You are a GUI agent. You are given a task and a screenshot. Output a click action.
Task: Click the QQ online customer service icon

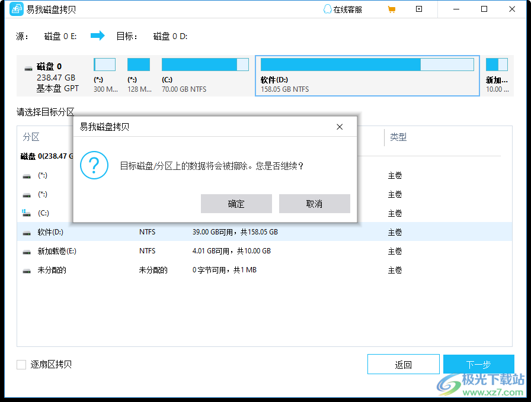tap(327, 9)
